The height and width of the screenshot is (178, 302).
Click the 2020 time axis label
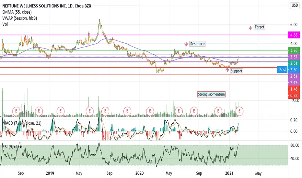(139, 173)
